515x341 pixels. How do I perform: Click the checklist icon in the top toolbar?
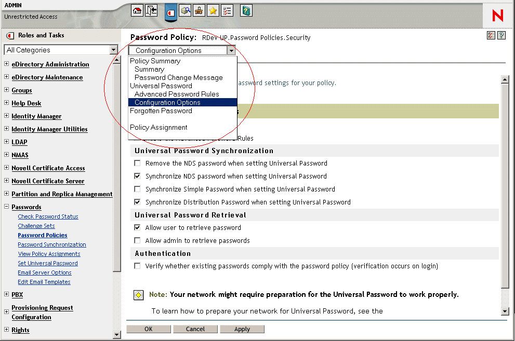point(227,10)
